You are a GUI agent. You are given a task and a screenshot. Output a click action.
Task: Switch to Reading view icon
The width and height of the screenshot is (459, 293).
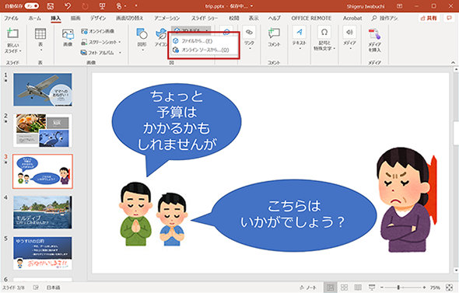pos(358,288)
